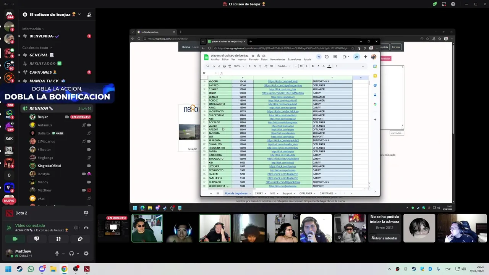This screenshot has height=275, width=489.
Task: Open Discord activities button
Action: (58, 239)
